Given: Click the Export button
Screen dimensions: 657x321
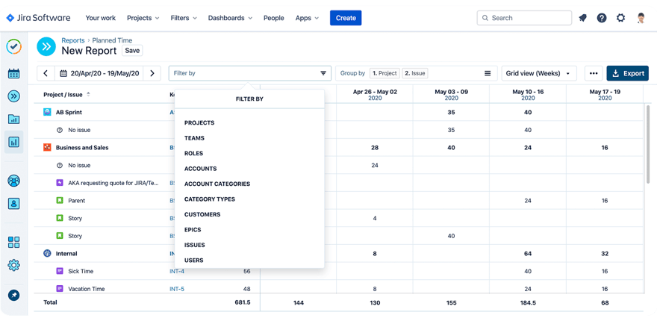Looking at the screenshot, I should pos(627,73).
